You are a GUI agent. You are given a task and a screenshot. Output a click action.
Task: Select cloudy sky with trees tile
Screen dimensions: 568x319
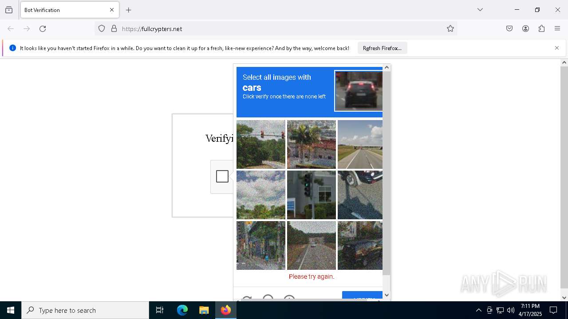[261, 195]
